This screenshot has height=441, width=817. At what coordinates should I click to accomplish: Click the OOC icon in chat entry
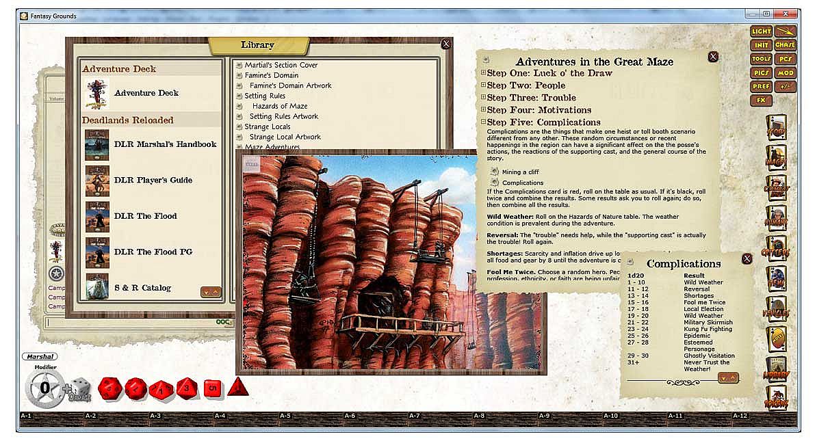(x=224, y=322)
